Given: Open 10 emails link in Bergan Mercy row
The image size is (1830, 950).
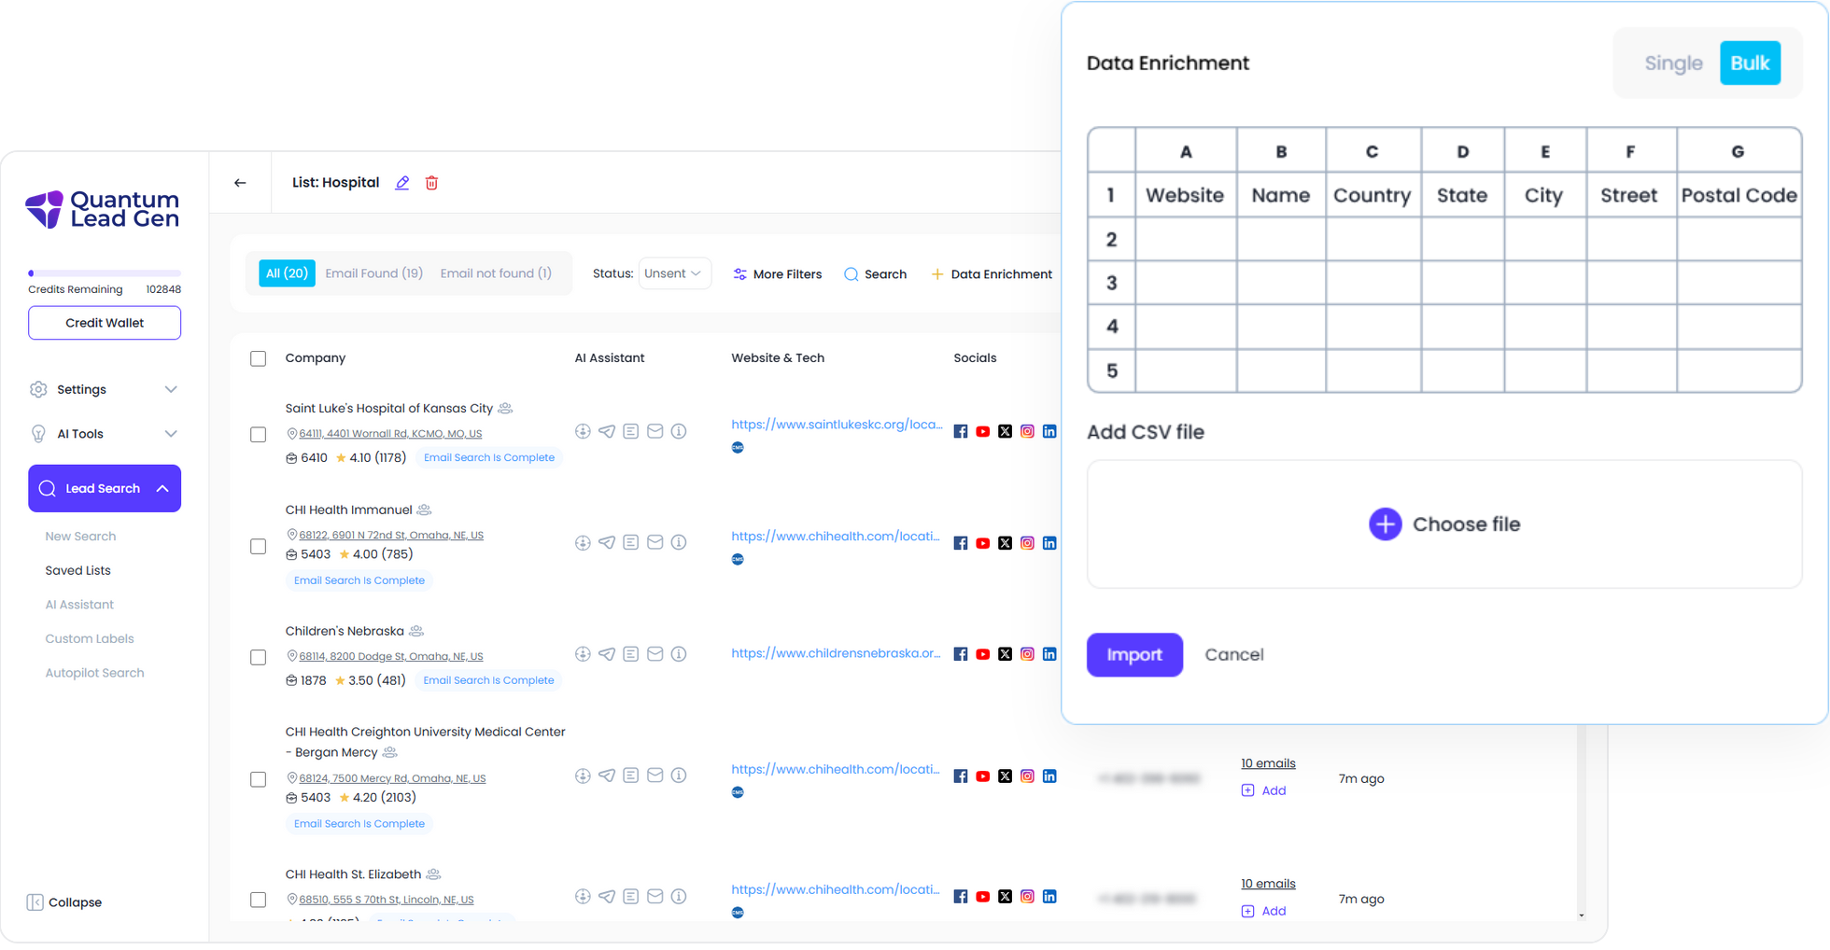Looking at the screenshot, I should [1268, 763].
